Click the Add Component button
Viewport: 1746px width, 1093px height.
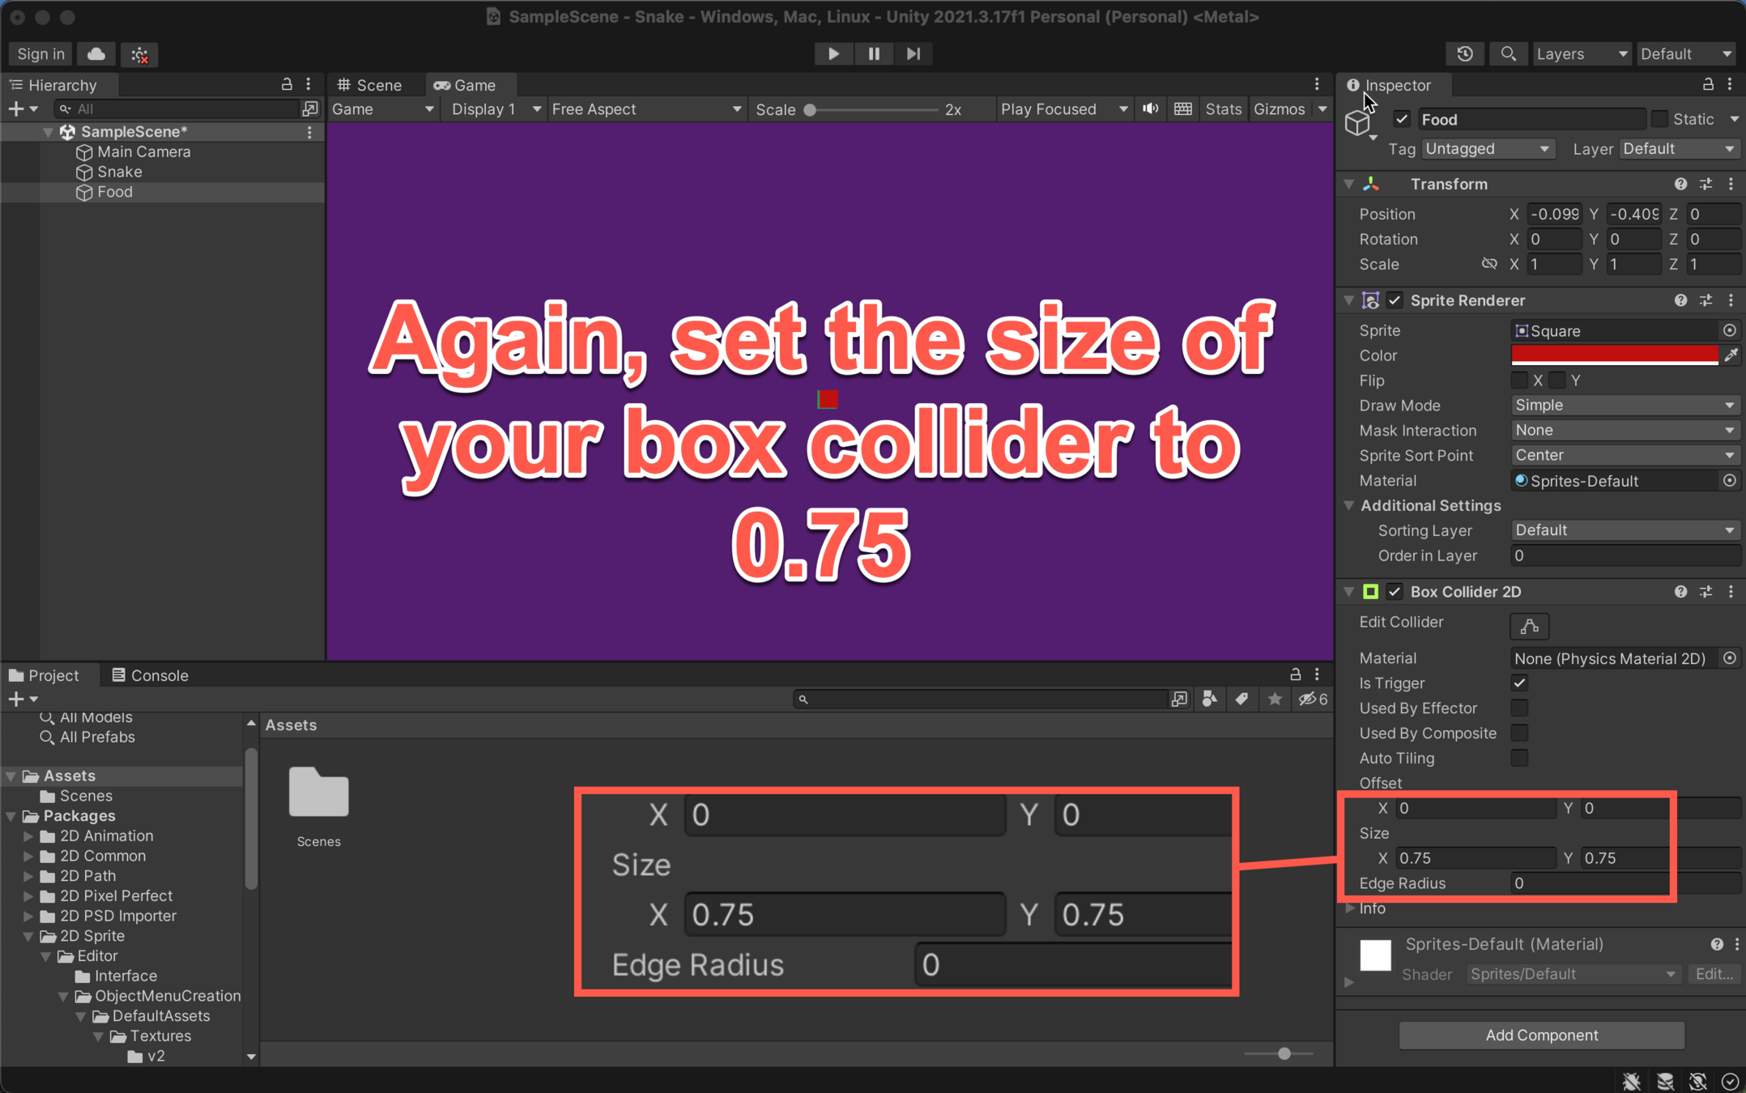click(x=1541, y=1035)
